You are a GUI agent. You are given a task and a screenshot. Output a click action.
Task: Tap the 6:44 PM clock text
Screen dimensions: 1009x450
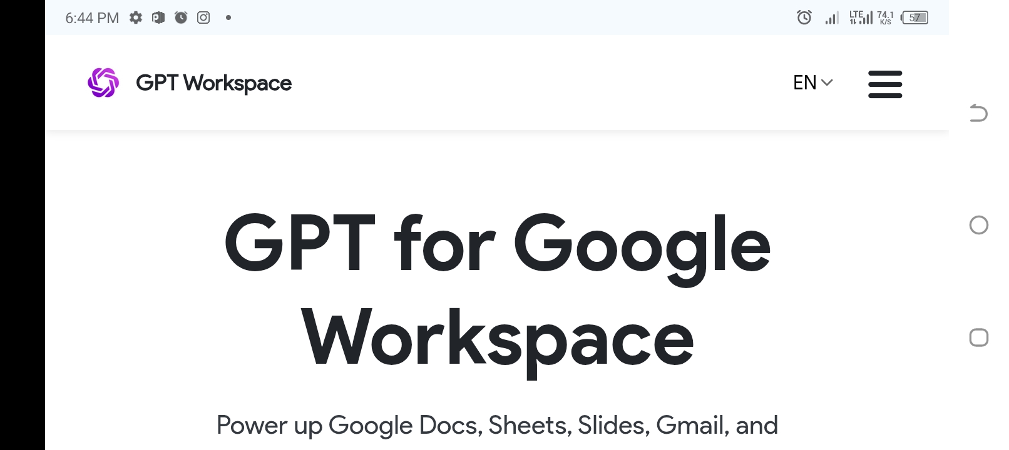pyautogui.click(x=92, y=18)
